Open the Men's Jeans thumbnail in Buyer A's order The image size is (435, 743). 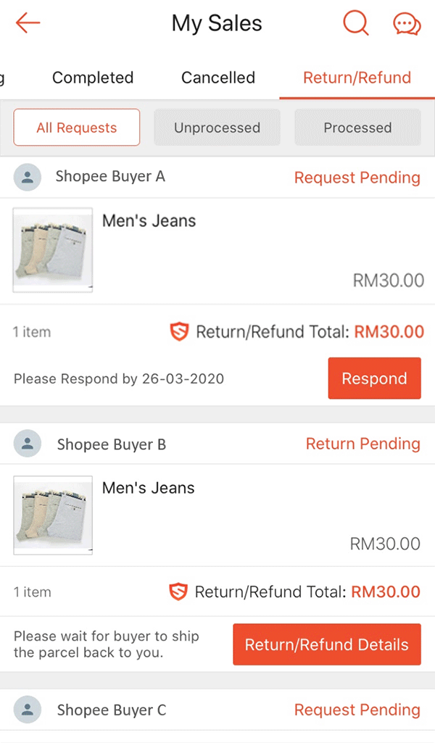52,249
